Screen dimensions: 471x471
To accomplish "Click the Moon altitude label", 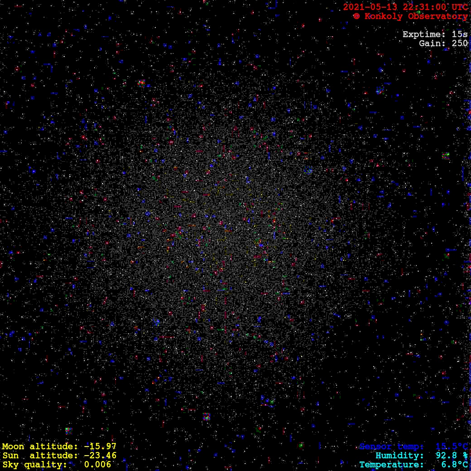I will pyautogui.click(x=40, y=447).
